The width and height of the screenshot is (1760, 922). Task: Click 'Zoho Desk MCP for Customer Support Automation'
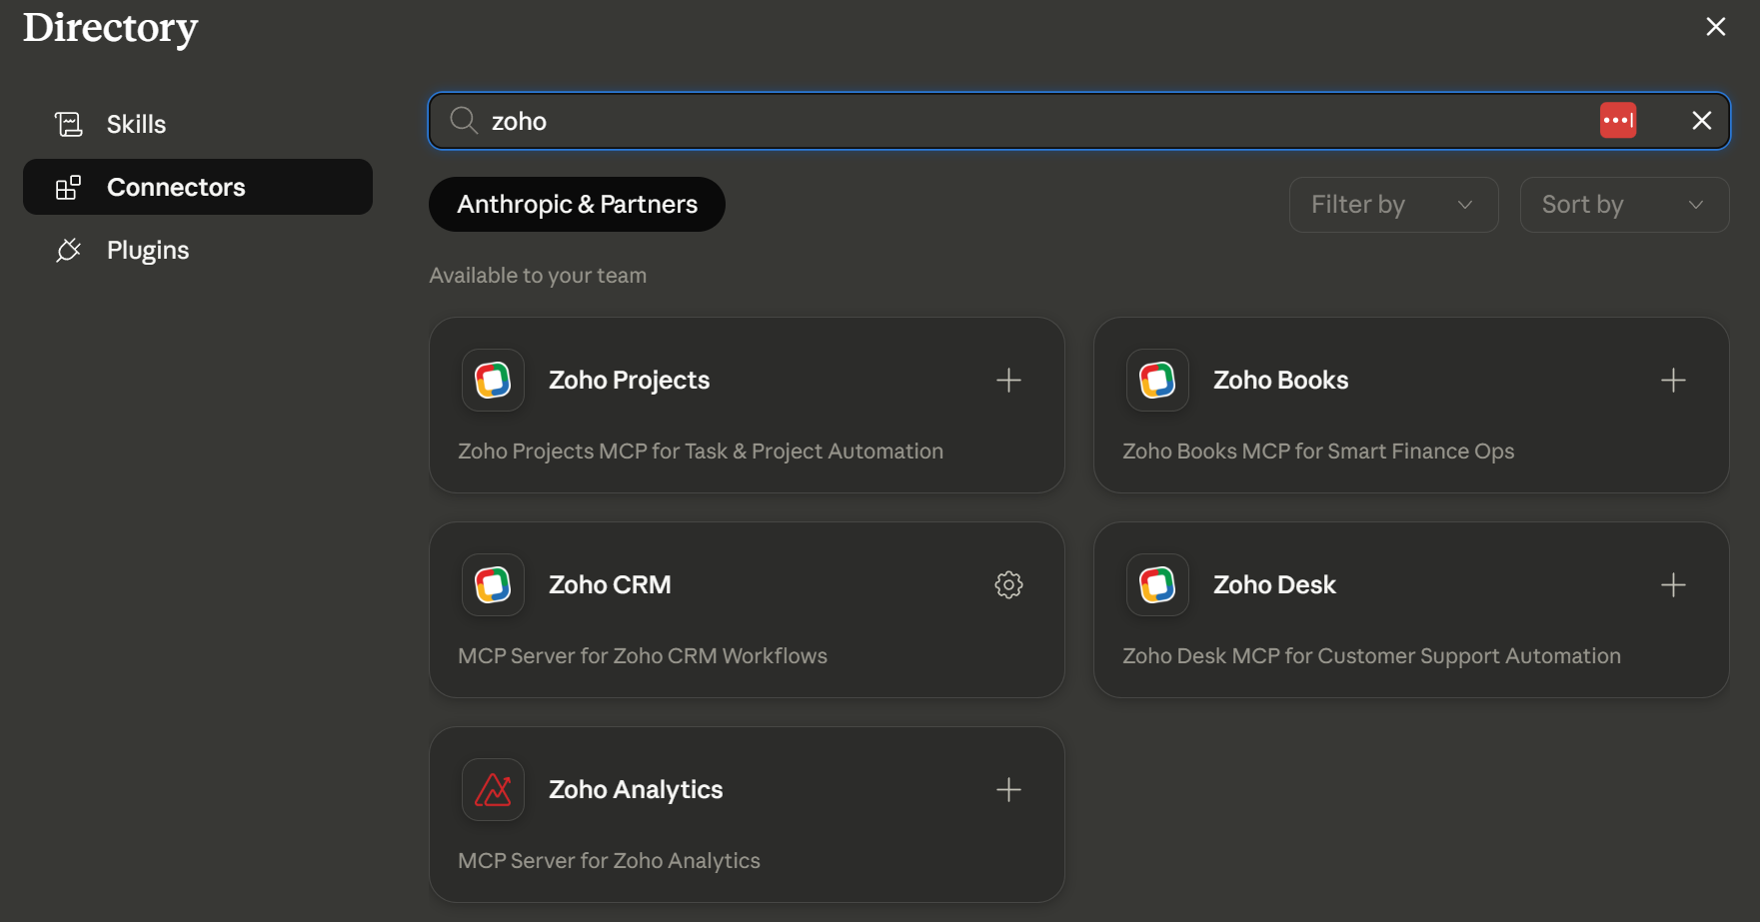pyautogui.click(x=1371, y=656)
